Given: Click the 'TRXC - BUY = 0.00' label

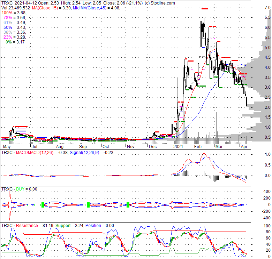Looking at the screenshot, I should click(x=19, y=189).
